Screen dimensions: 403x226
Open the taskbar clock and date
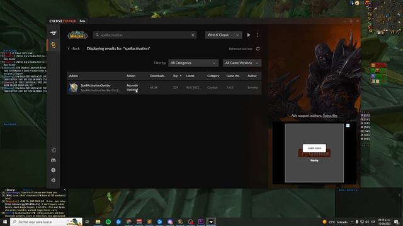(384, 222)
